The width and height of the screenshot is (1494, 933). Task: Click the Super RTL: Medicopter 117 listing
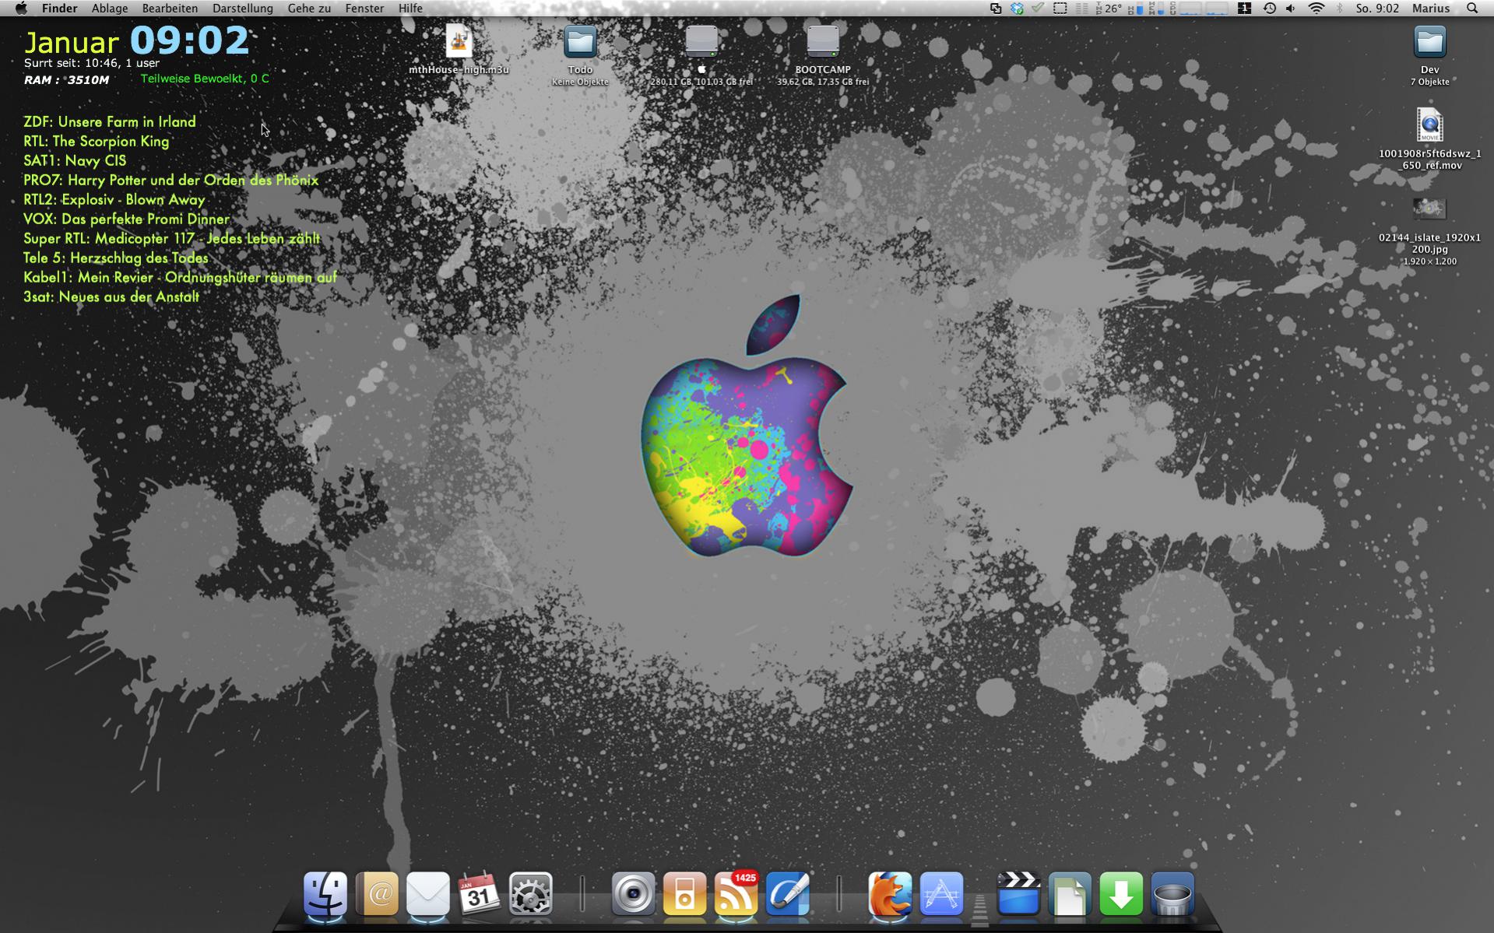(172, 238)
